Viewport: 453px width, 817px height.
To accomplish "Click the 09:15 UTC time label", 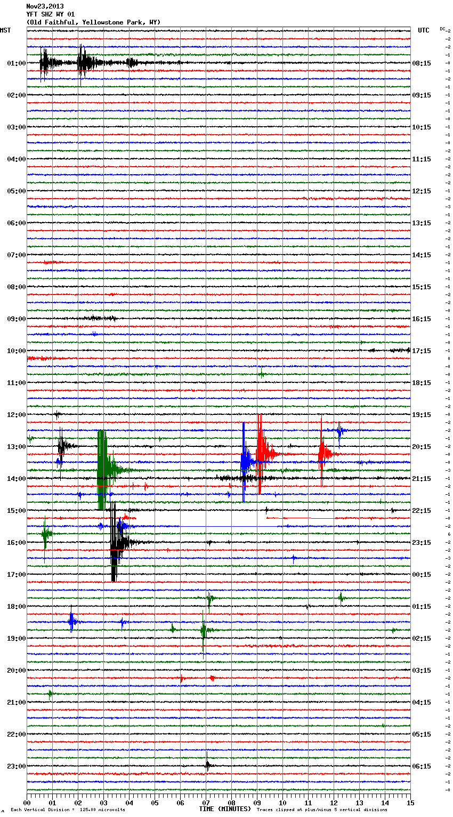I will (422, 95).
